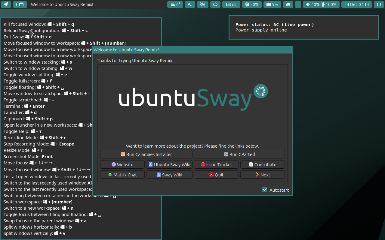
Task: Click 'Move window to scratchpad' line
Action: tap(46, 94)
